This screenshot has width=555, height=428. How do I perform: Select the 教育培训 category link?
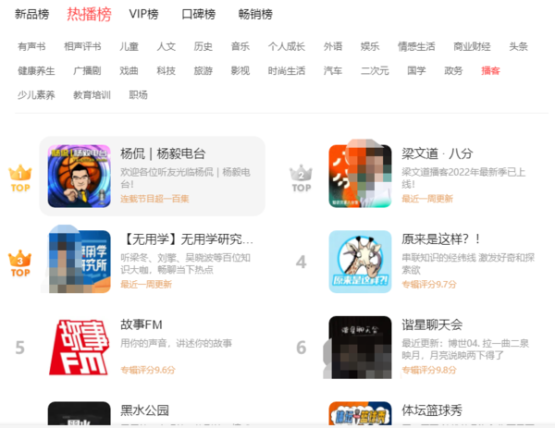click(x=92, y=95)
